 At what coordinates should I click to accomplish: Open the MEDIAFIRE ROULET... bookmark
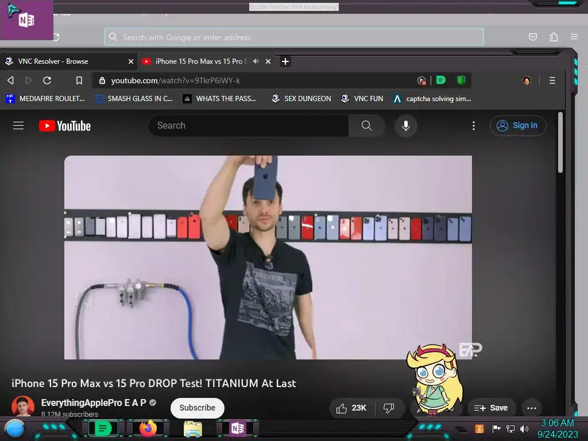click(45, 99)
